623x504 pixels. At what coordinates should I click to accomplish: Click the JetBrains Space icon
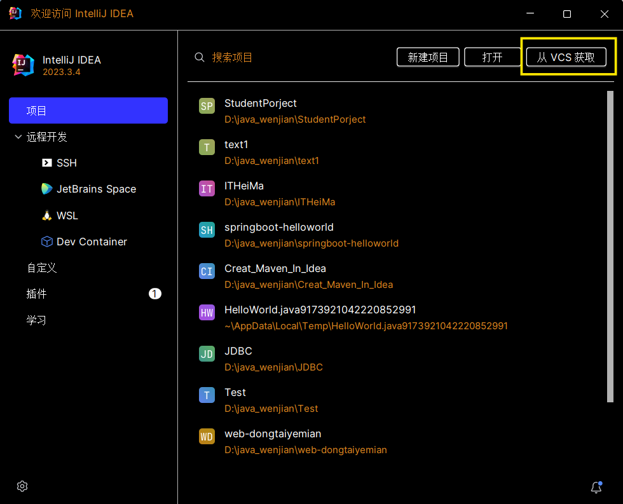(47, 189)
